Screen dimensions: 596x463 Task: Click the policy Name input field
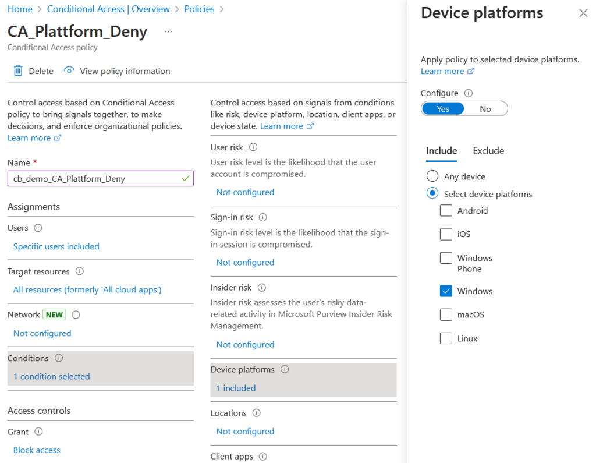[96, 179]
